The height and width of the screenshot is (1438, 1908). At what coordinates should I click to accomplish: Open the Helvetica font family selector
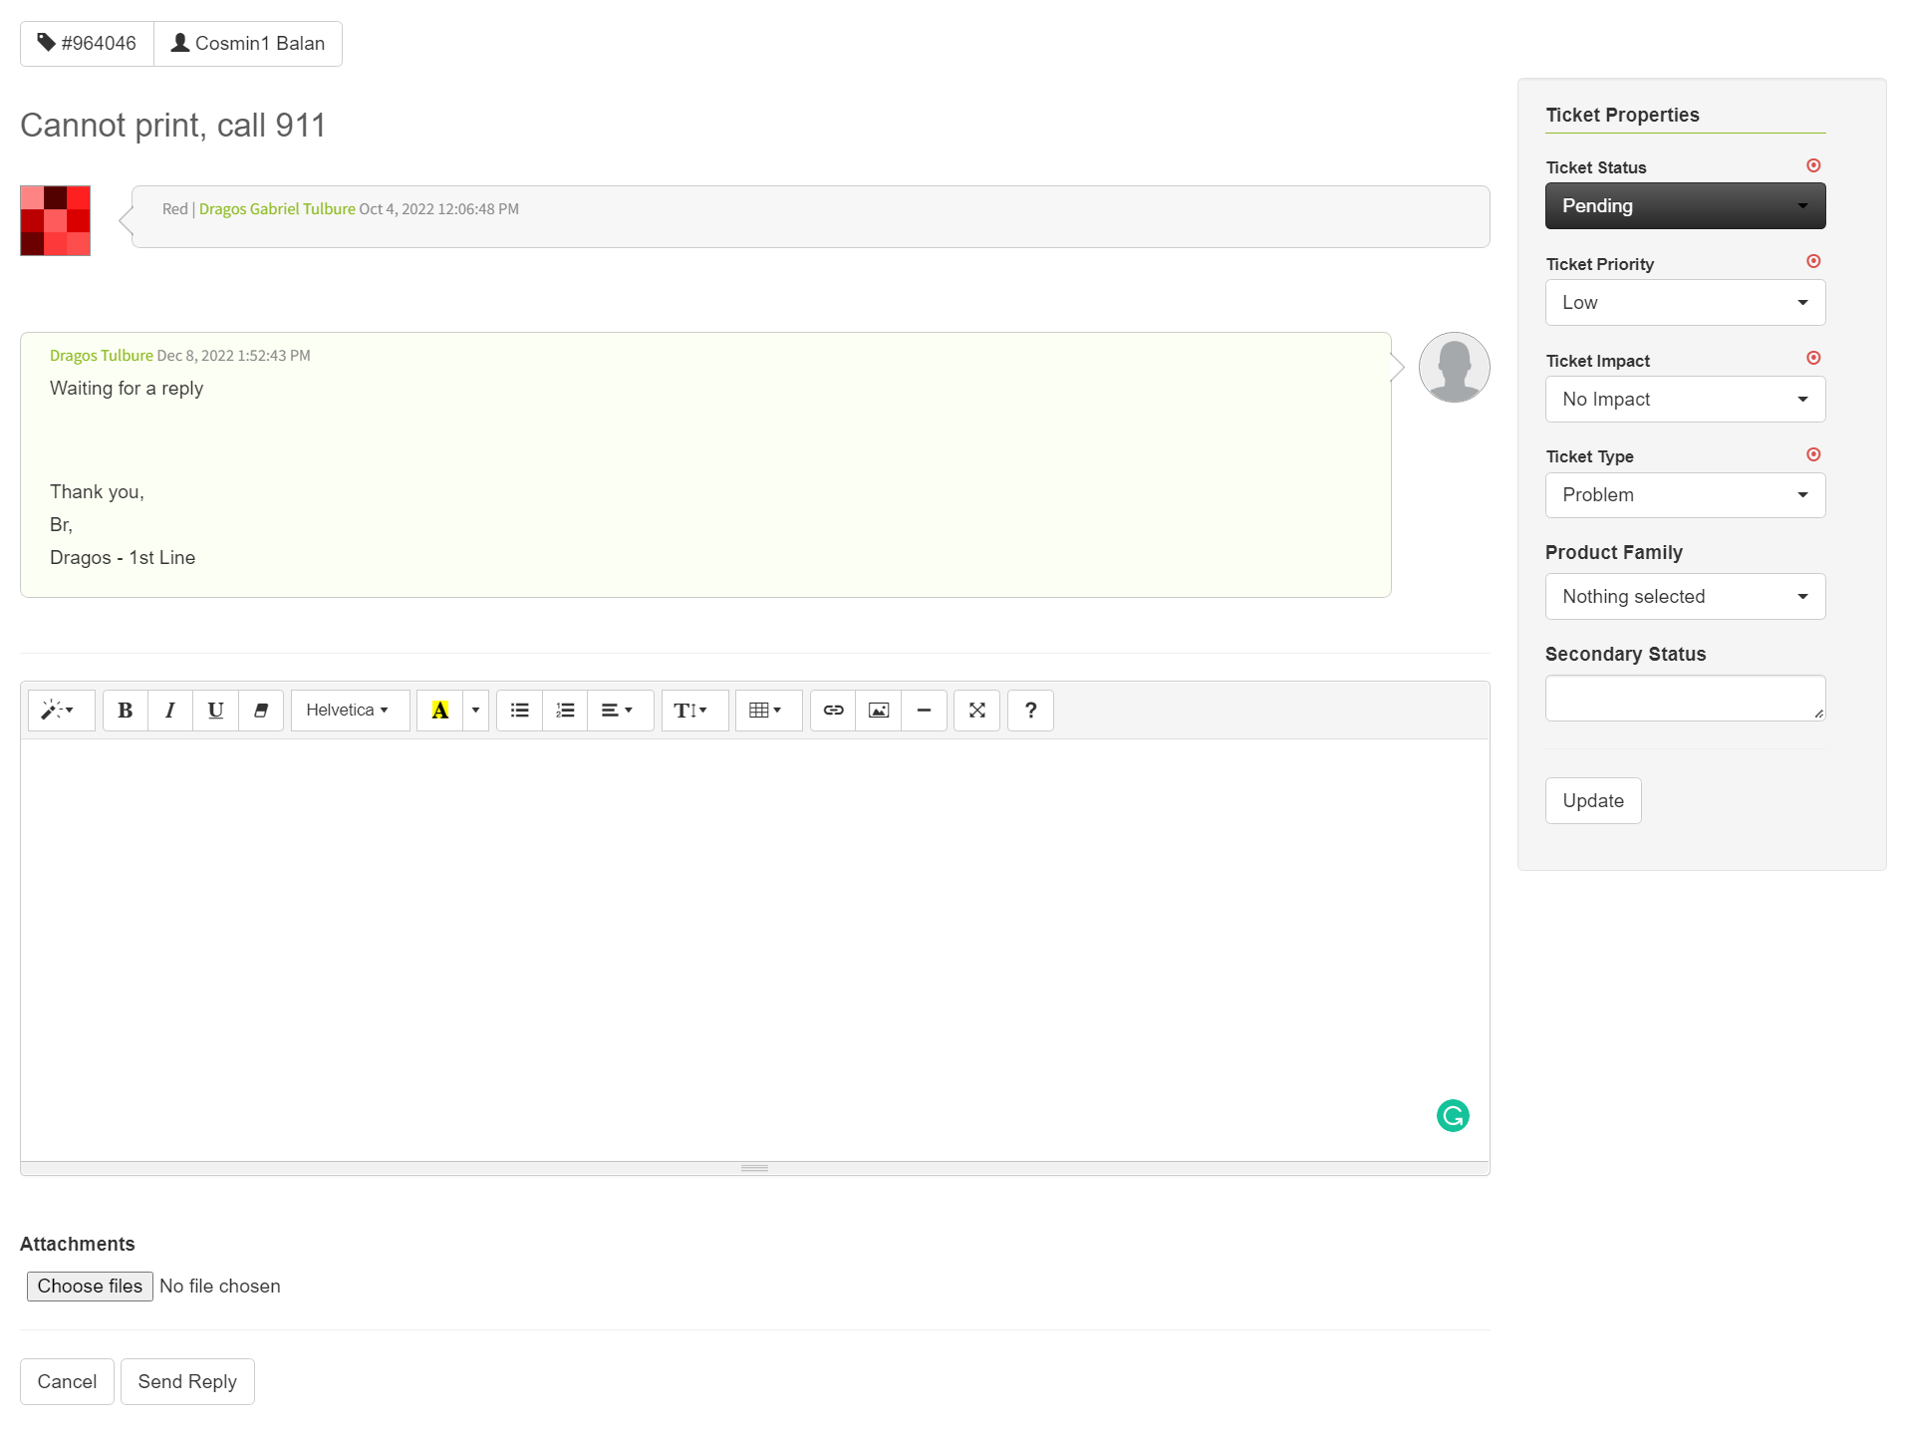349,710
